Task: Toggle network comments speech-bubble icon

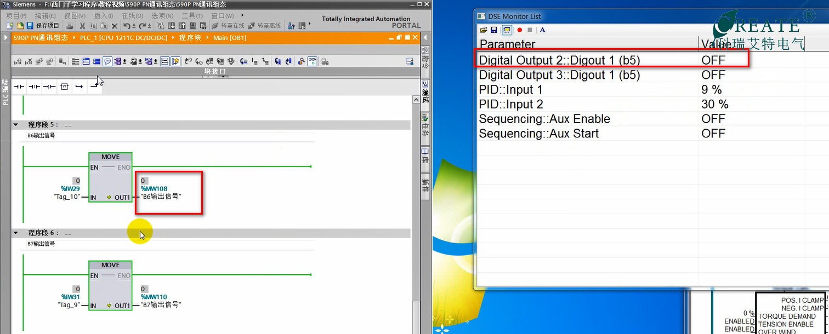Action: (x=107, y=61)
